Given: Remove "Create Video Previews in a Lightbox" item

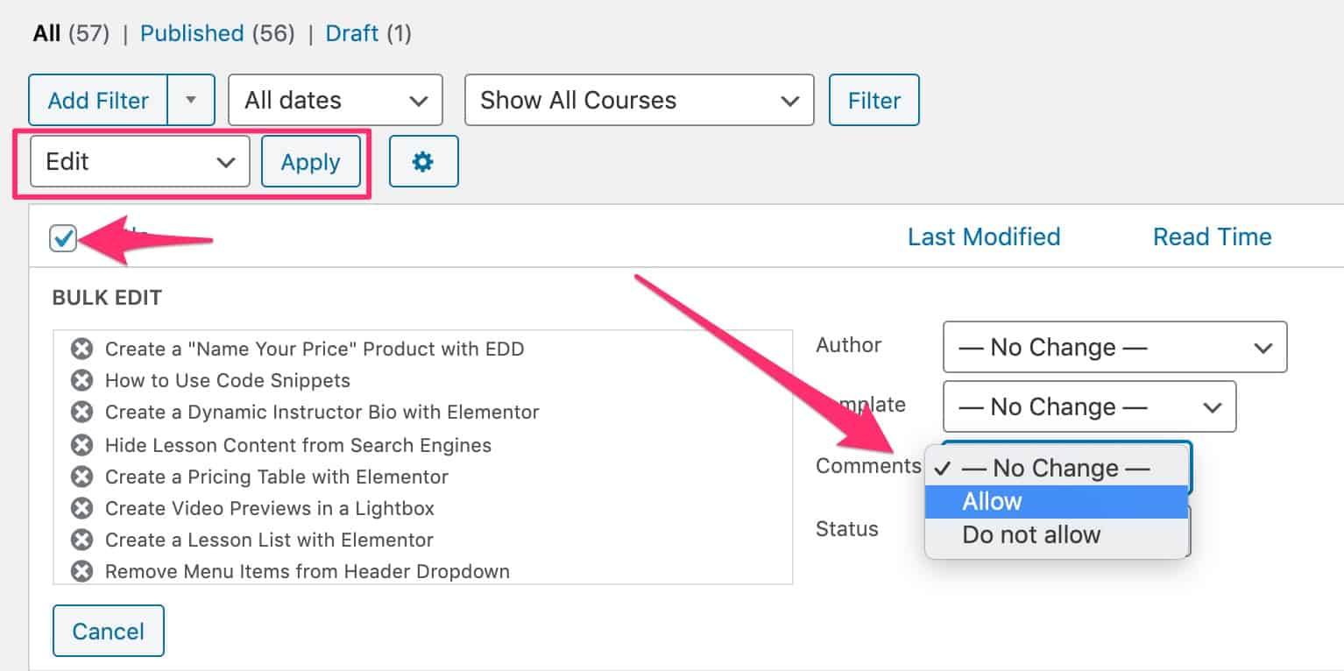Looking at the screenshot, I should [x=81, y=508].
